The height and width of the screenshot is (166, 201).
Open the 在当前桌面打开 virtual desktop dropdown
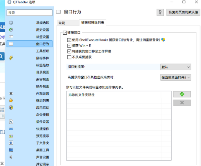coord(176,77)
